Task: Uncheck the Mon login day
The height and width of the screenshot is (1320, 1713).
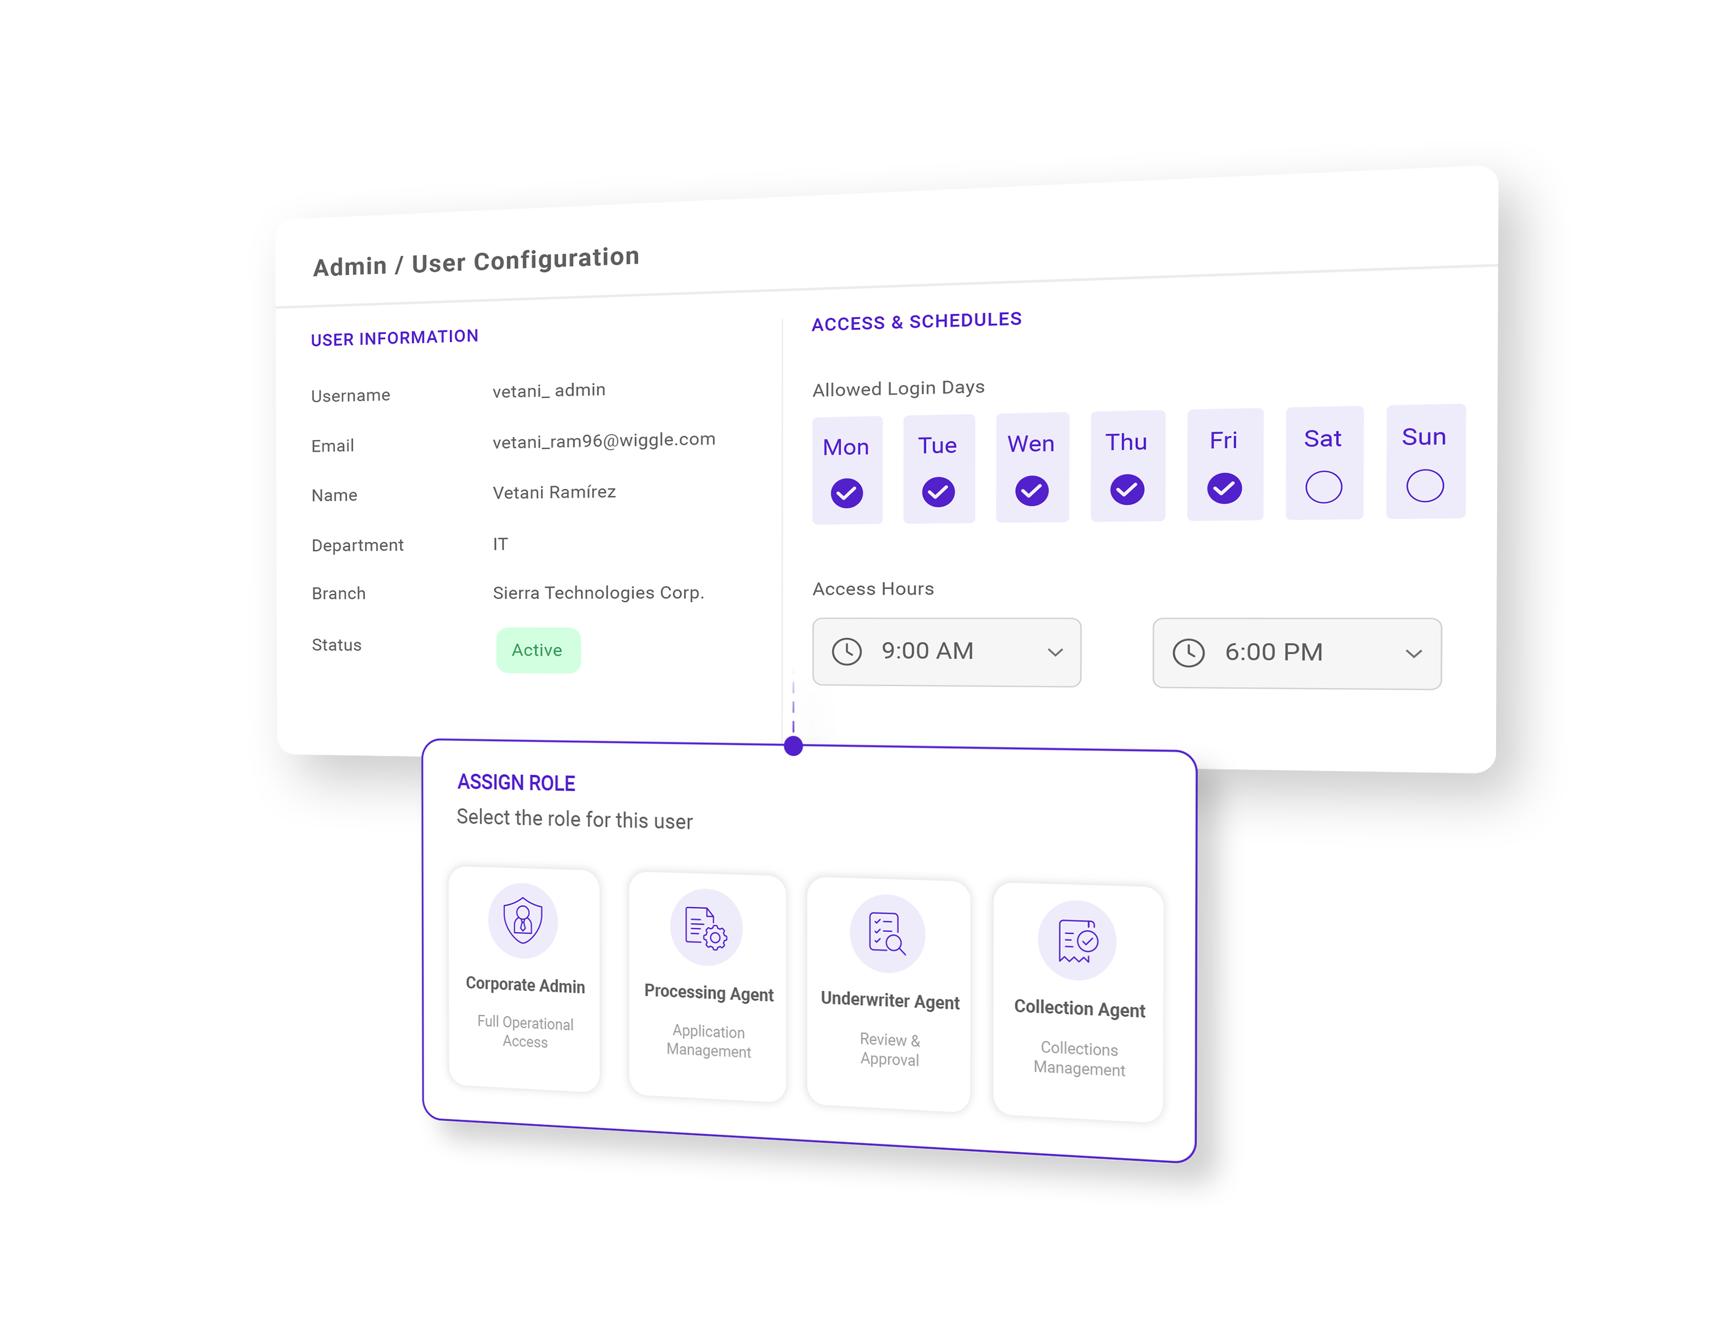Action: click(x=847, y=493)
